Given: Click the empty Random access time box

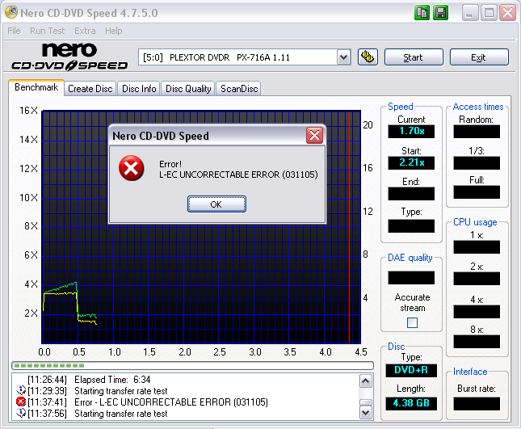Looking at the screenshot, I should 477,132.
